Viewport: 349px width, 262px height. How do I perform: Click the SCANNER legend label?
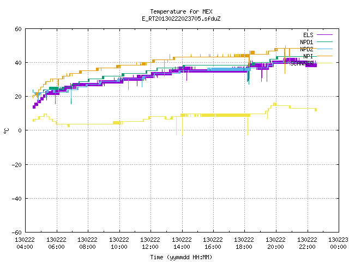click(x=302, y=63)
